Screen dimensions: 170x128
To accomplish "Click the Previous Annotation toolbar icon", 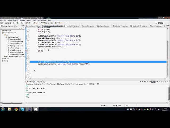I will [x=56, y=23].
